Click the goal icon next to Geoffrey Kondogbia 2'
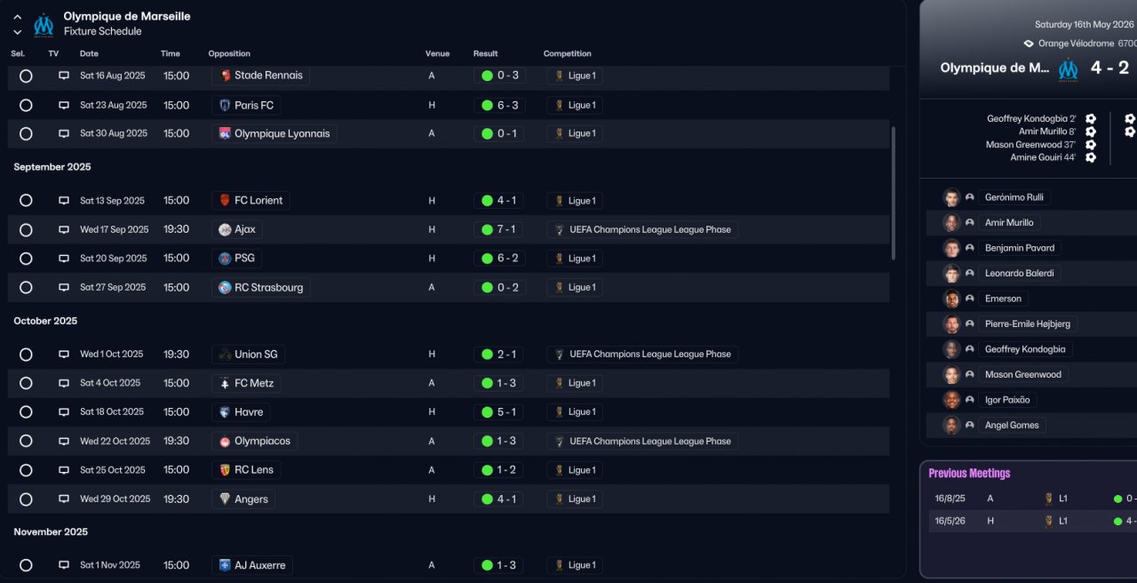 pyautogui.click(x=1091, y=118)
